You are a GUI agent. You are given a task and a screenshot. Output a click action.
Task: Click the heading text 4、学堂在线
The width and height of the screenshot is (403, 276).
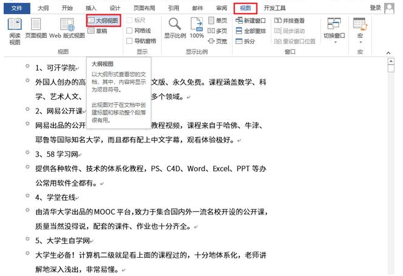coord(55,197)
